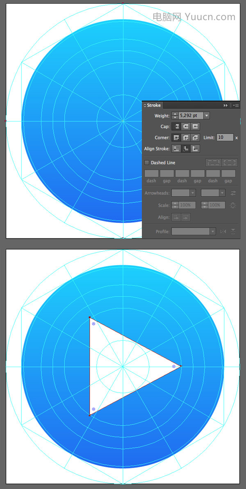Choose the Bevel Join corner
Screen dimensions: 246x489
[195, 138]
